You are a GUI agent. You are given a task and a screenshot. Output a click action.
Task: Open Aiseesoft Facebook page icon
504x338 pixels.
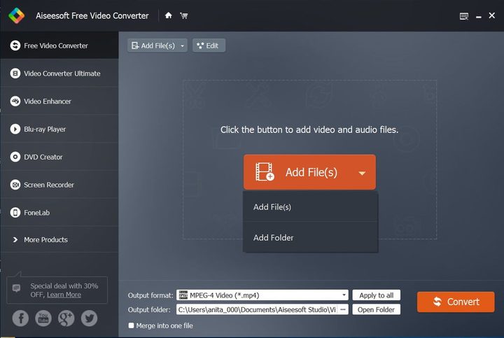pos(20,318)
